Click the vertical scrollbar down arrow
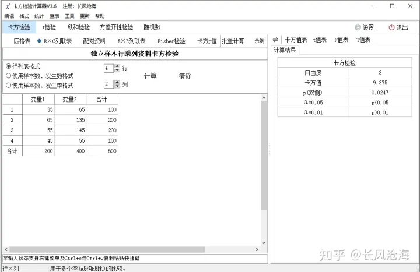The image size is (420, 272). (264, 243)
